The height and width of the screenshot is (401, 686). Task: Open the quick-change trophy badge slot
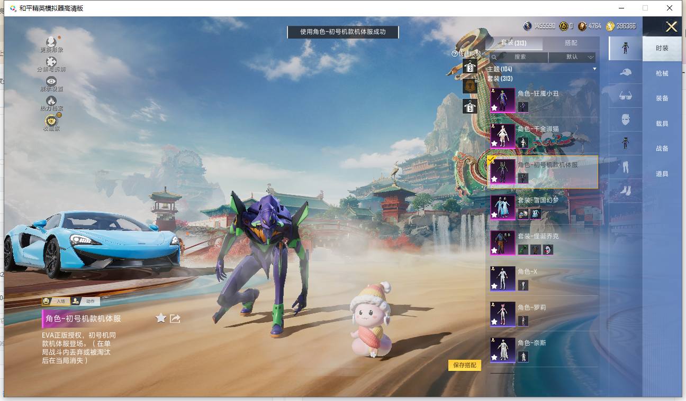coord(470,86)
